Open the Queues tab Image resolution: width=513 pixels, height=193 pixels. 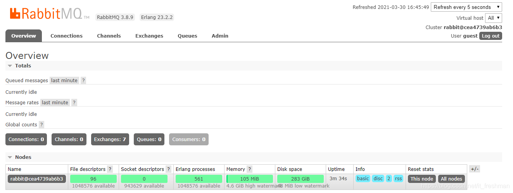point(188,36)
